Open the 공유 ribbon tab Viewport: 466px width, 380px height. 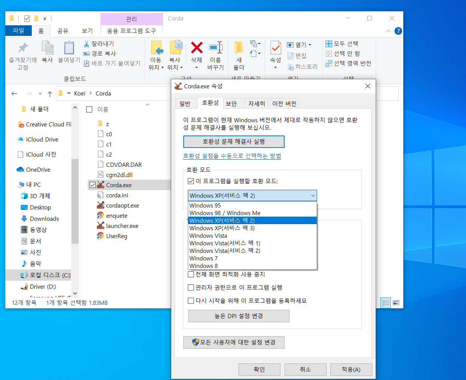click(x=63, y=31)
